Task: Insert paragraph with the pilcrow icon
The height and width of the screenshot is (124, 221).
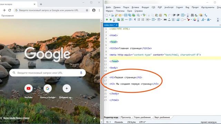Action: tap(135, 20)
